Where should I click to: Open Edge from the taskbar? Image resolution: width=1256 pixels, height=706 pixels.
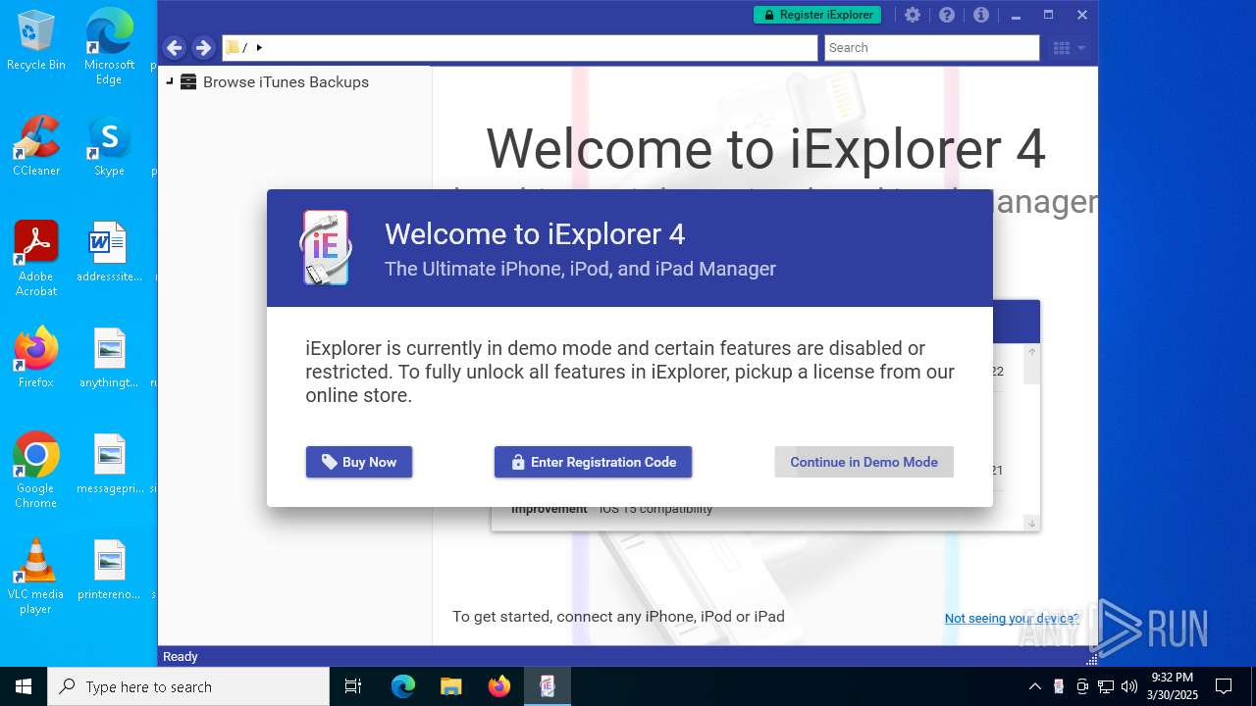tap(403, 686)
